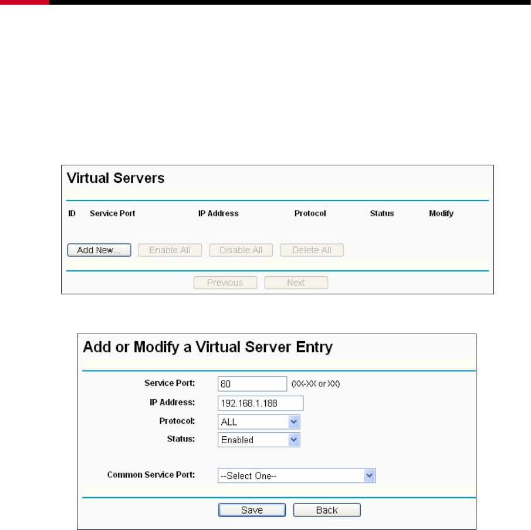This screenshot has height=530, width=531.
Task: Click the IP Address: form label
Action: pyautogui.click(x=173, y=402)
